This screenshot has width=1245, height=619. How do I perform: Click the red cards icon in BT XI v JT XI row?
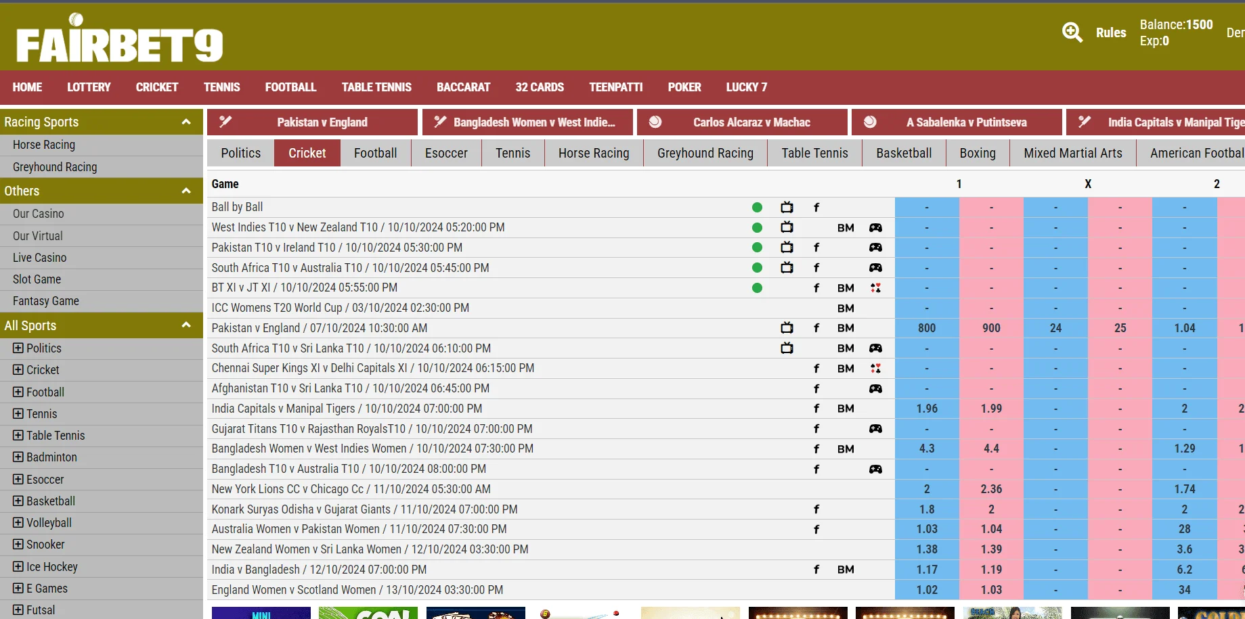pos(875,288)
